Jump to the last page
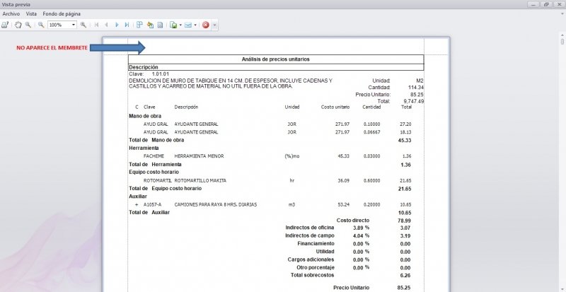This screenshot has height=292, width=566. coord(127,25)
